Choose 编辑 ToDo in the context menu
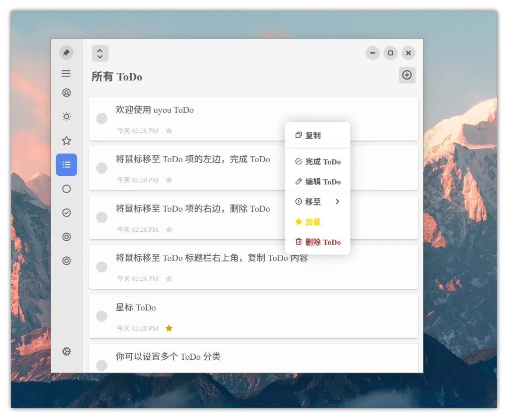The width and height of the screenshot is (508, 419). [x=317, y=182]
